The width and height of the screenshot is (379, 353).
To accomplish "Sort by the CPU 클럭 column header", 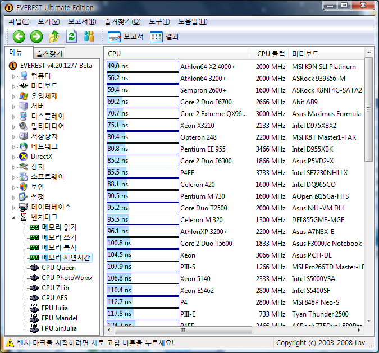I will click(x=268, y=54).
